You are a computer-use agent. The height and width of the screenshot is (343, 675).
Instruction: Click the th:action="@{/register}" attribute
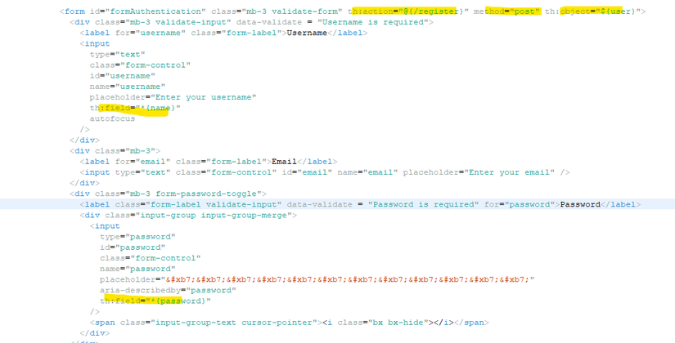pos(408,11)
